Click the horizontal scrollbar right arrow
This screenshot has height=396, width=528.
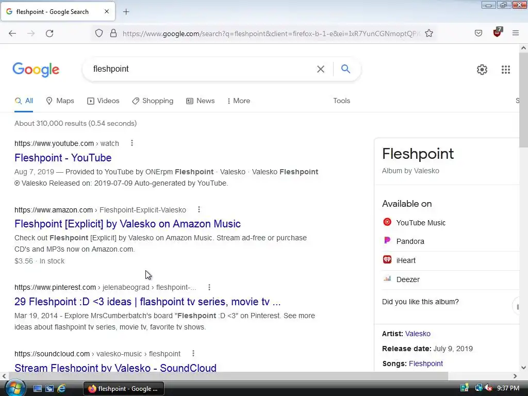coord(515,376)
